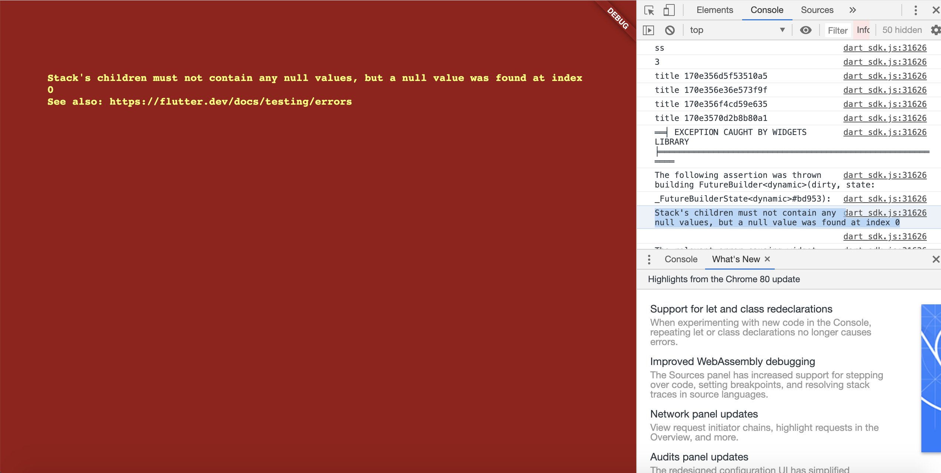Open source link for EXCEPTION CAUGHT row

pos(885,132)
